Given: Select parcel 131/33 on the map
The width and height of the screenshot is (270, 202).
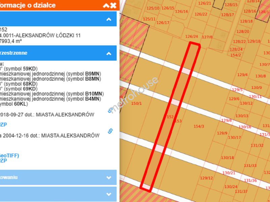Looking at the screenshot, I should (250, 166).
